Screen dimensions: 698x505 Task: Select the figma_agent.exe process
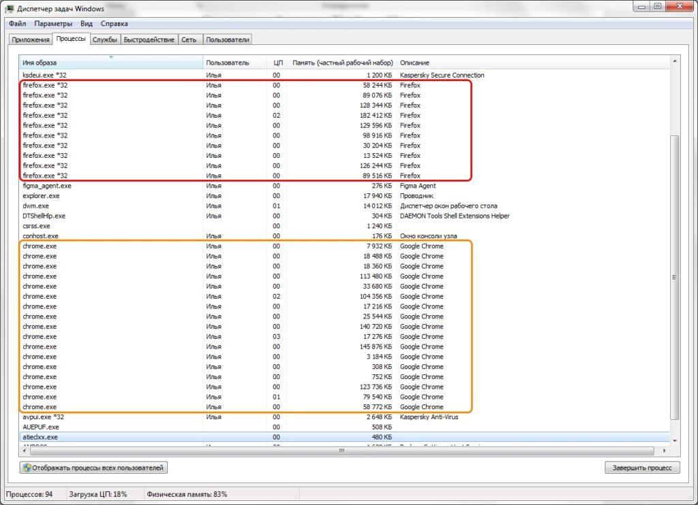(344, 186)
